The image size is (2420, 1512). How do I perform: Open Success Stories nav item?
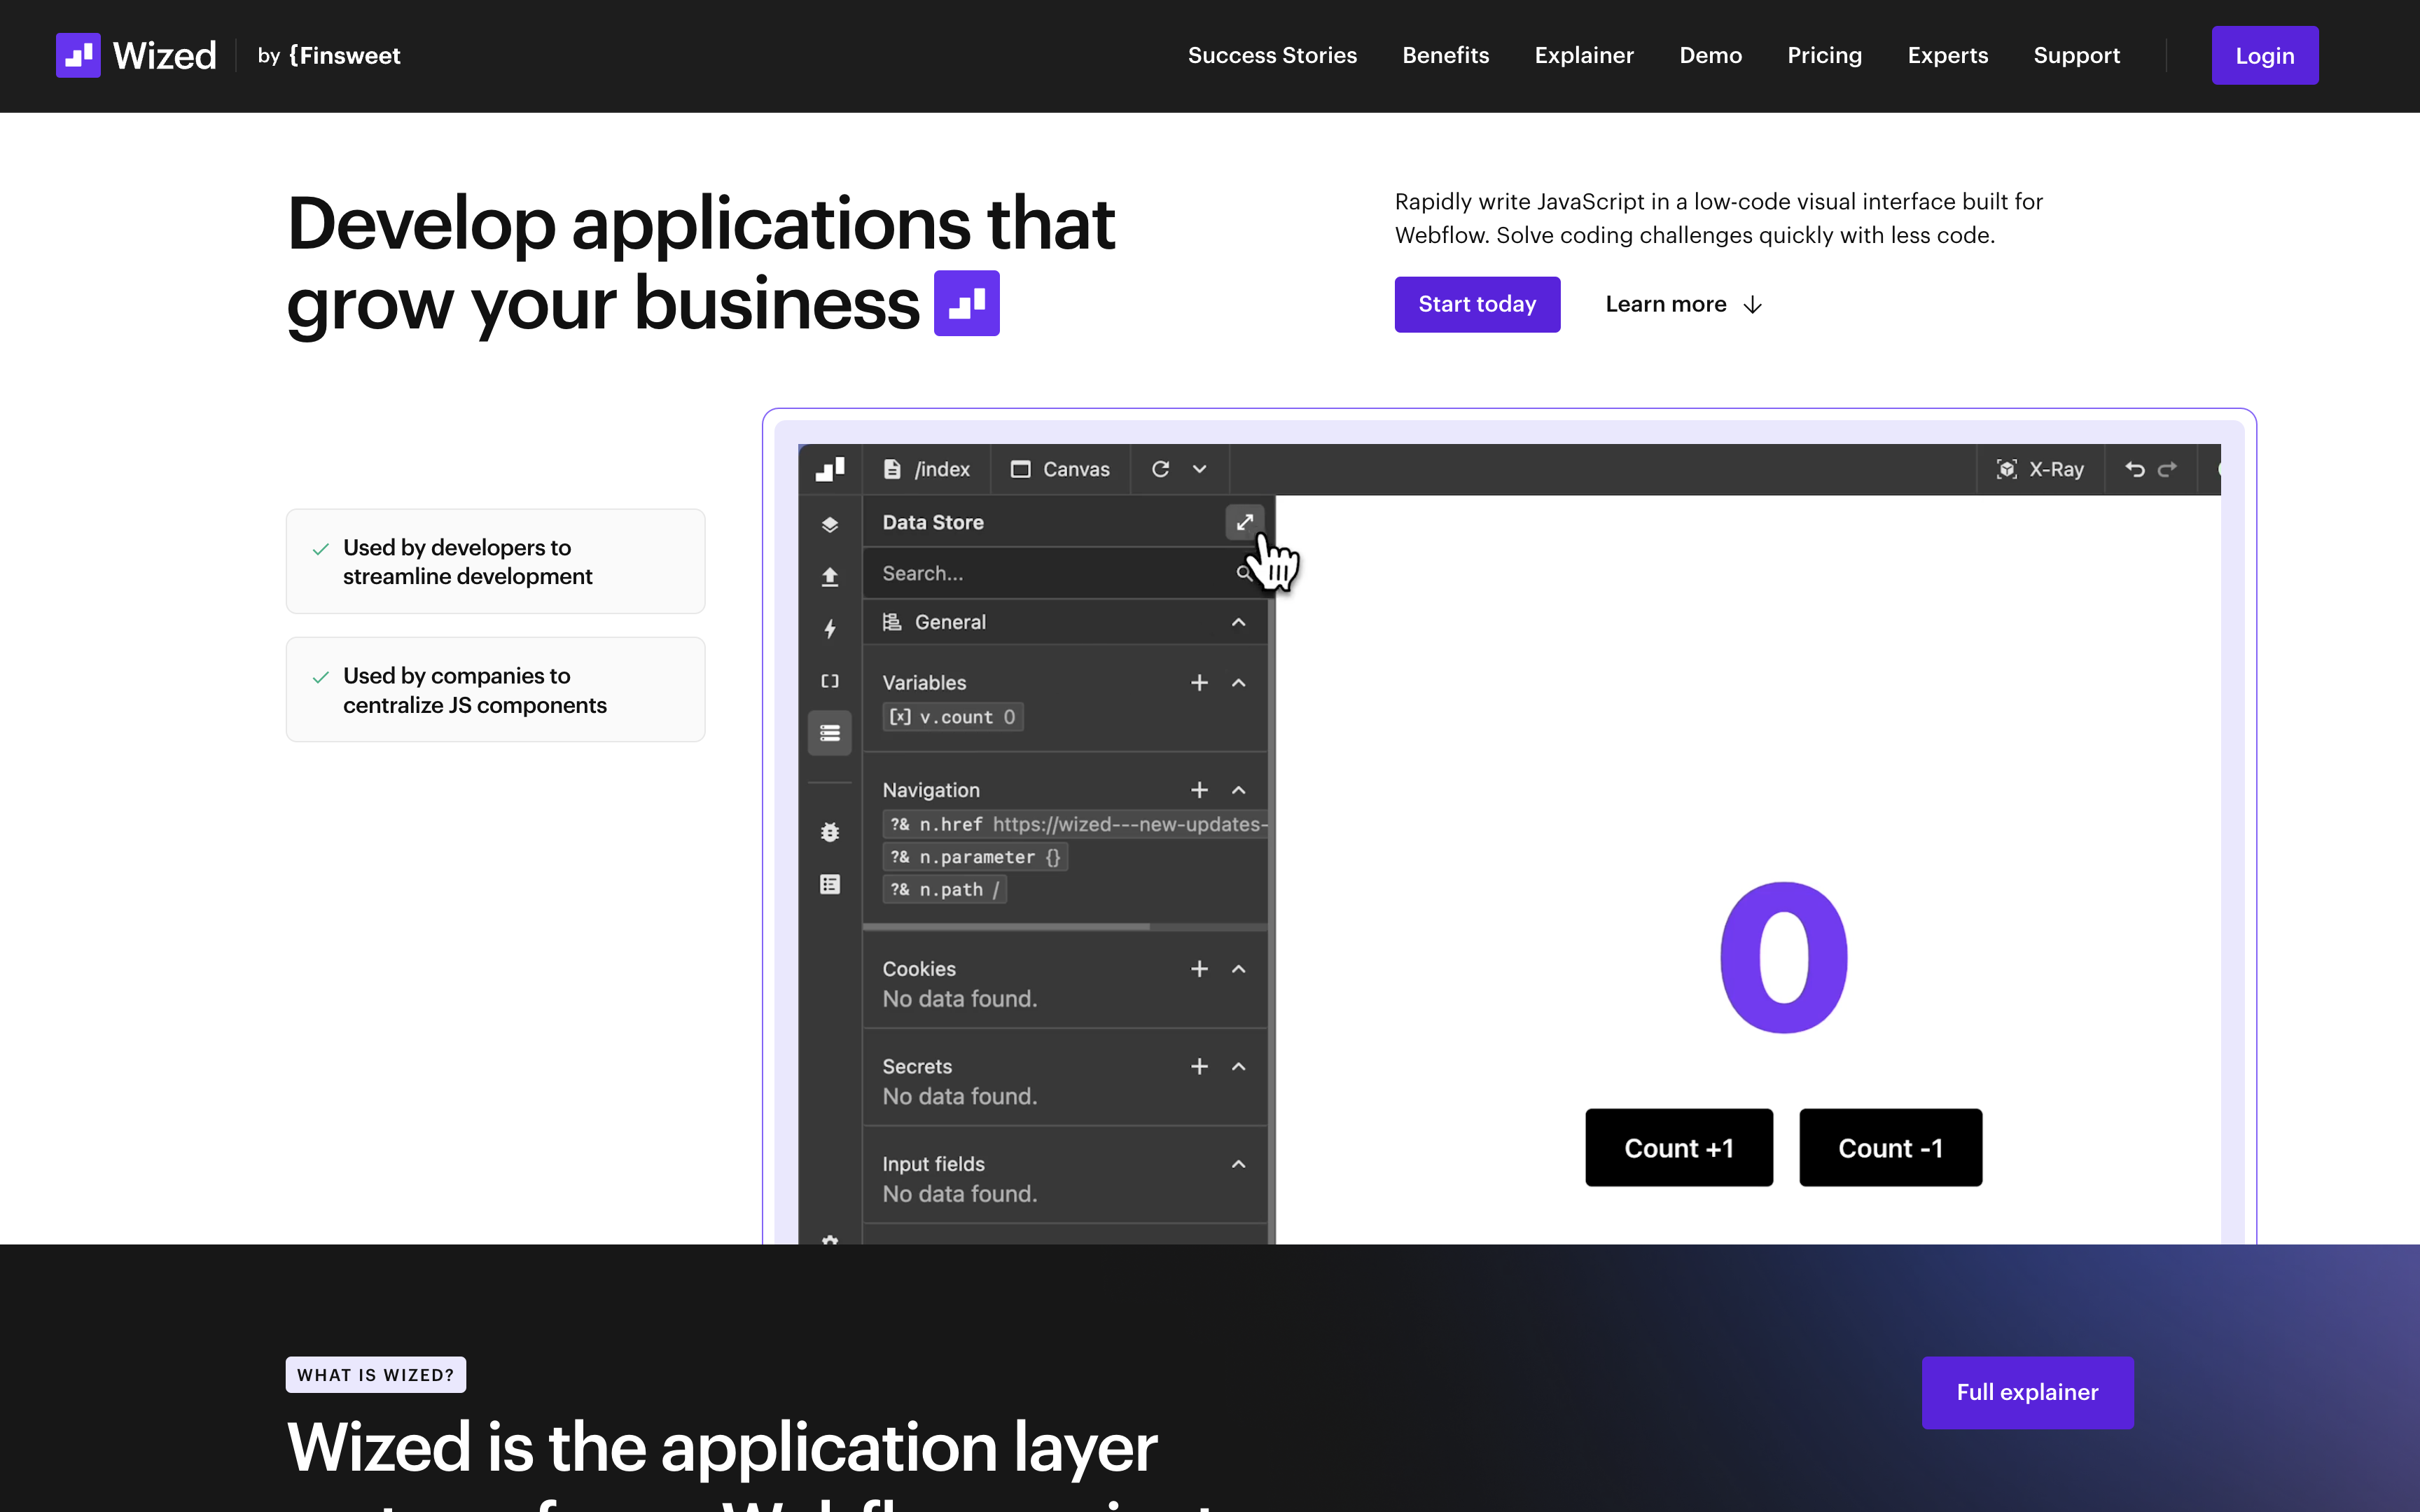tap(1272, 55)
